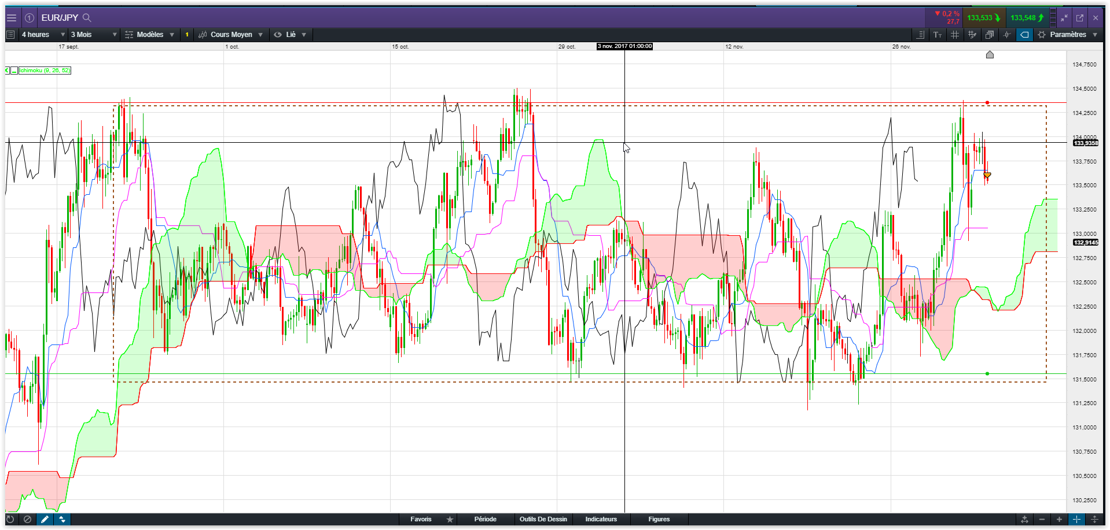The height and width of the screenshot is (530, 1110).
Task: Minimize the Ichimoku indicator legend
Action: pyautogui.click(x=14, y=71)
